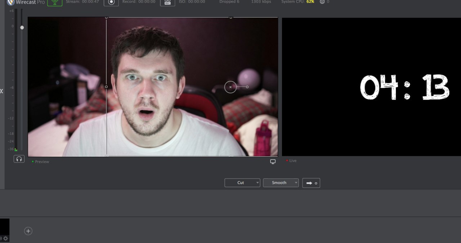Image resolution: width=461 pixels, height=243 pixels.
Task: Toggle headphone audio monitoring
Action: (19, 159)
